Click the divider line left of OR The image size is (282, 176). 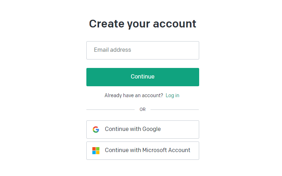tap(110, 109)
